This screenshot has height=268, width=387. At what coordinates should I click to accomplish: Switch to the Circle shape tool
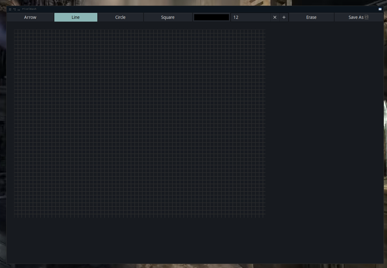point(120,17)
